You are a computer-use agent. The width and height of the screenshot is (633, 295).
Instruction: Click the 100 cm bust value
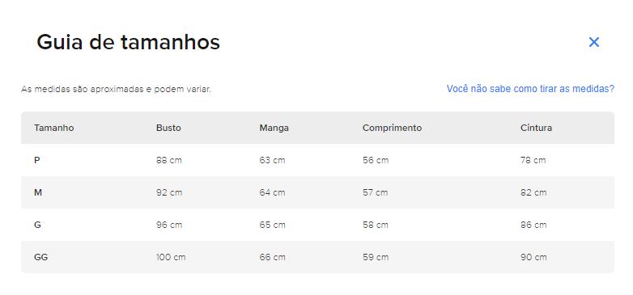coord(171,257)
